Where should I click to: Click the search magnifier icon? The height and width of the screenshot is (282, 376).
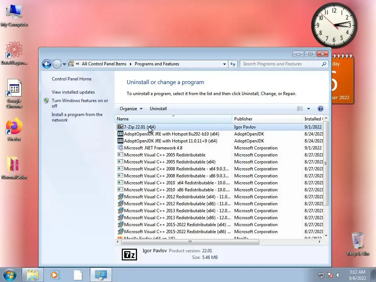click(x=324, y=64)
